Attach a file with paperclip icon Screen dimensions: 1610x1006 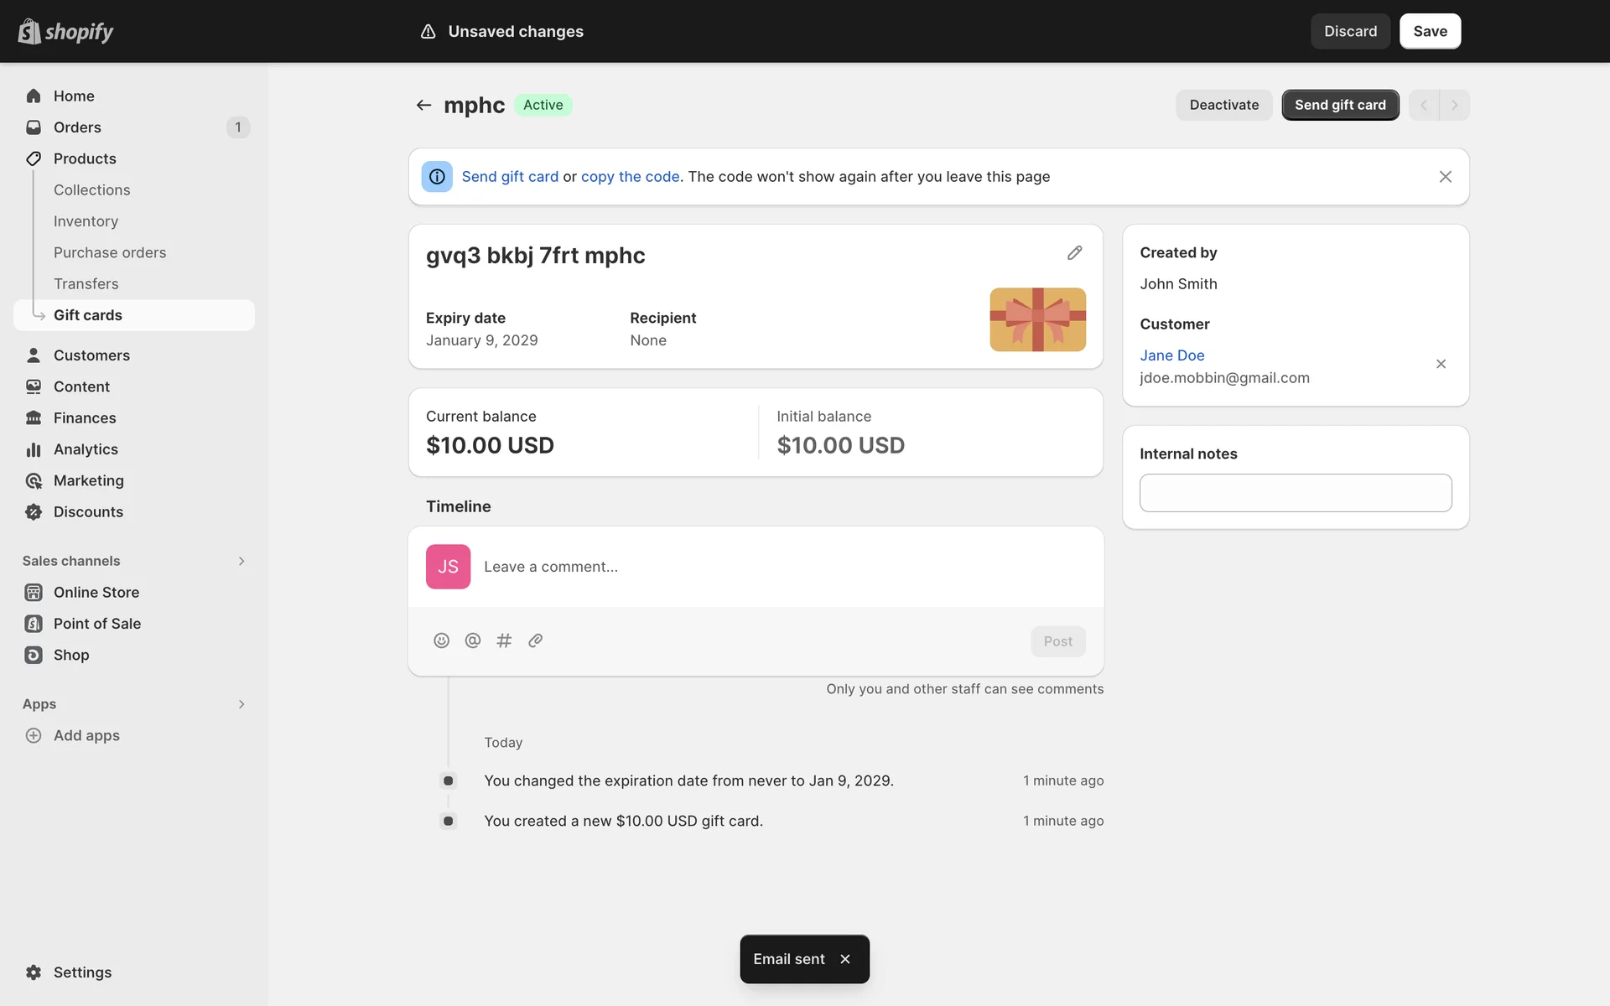tap(535, 640)
